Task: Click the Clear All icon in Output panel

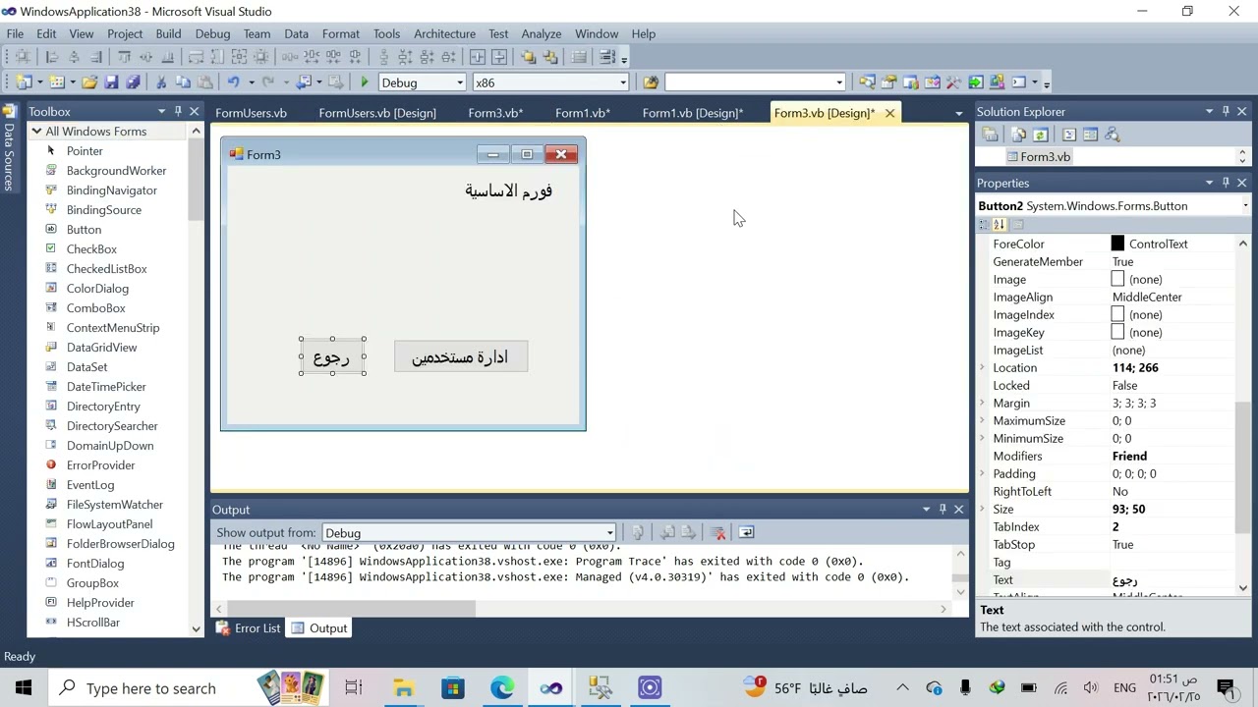Action: 718,532
